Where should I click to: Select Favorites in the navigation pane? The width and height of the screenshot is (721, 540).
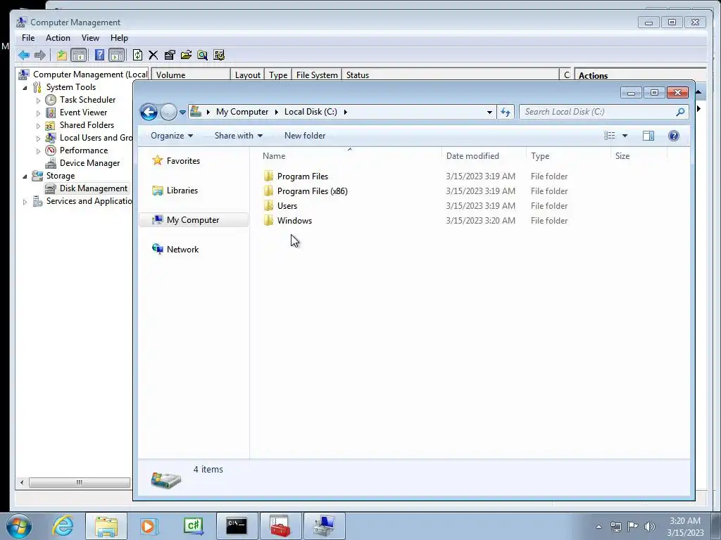[183, 161]
